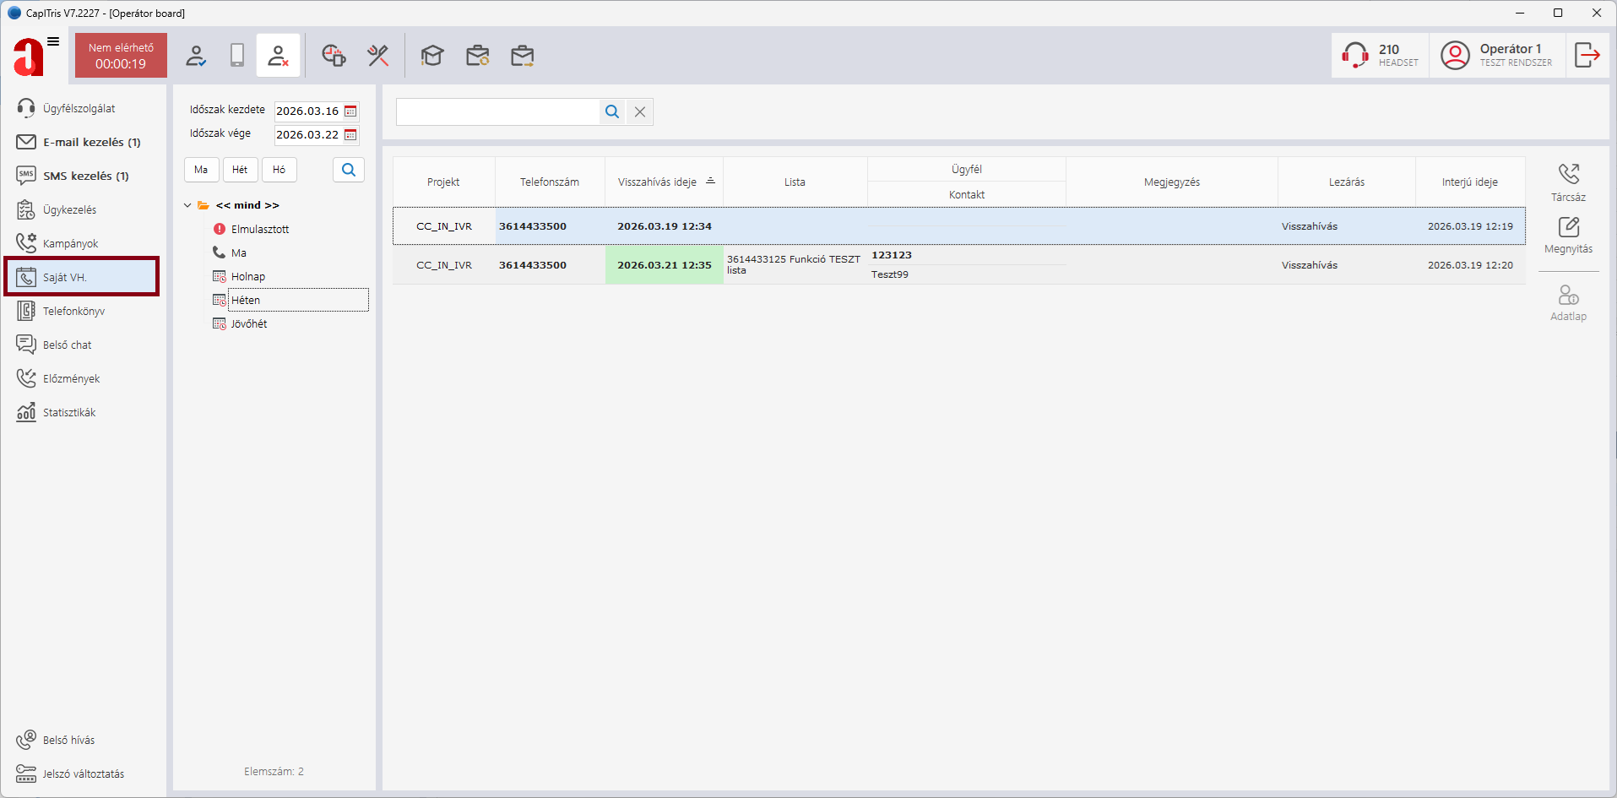Image resolution: width=1617 pixels, height=798 pixels.
Task: Click the headset 210 device icon
Action: coord(1355,56)
